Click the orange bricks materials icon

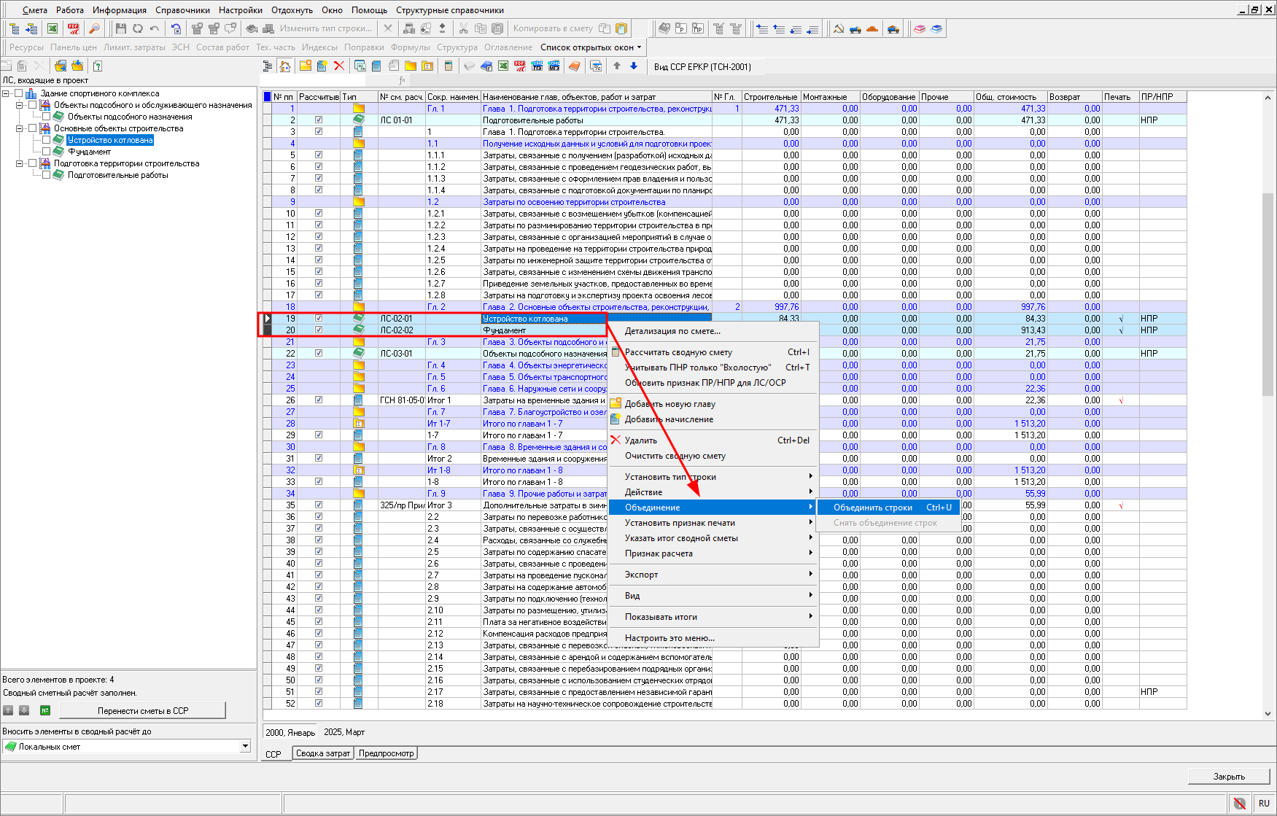pos(872,28)
